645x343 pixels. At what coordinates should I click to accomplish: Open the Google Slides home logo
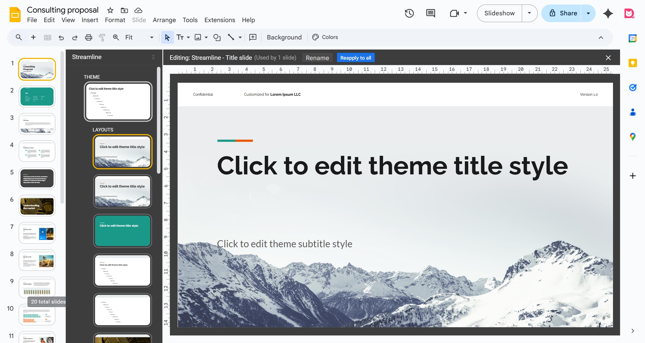15,15
